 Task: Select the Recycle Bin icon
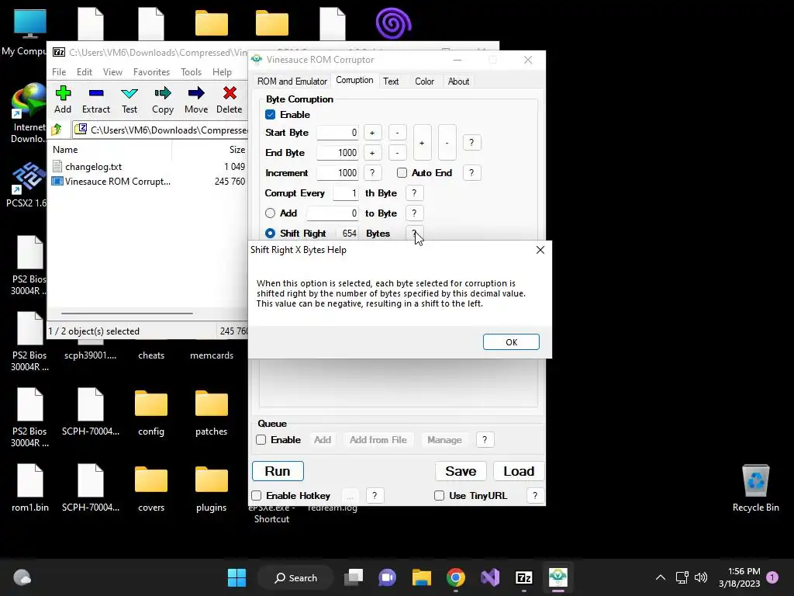point(755,487)
